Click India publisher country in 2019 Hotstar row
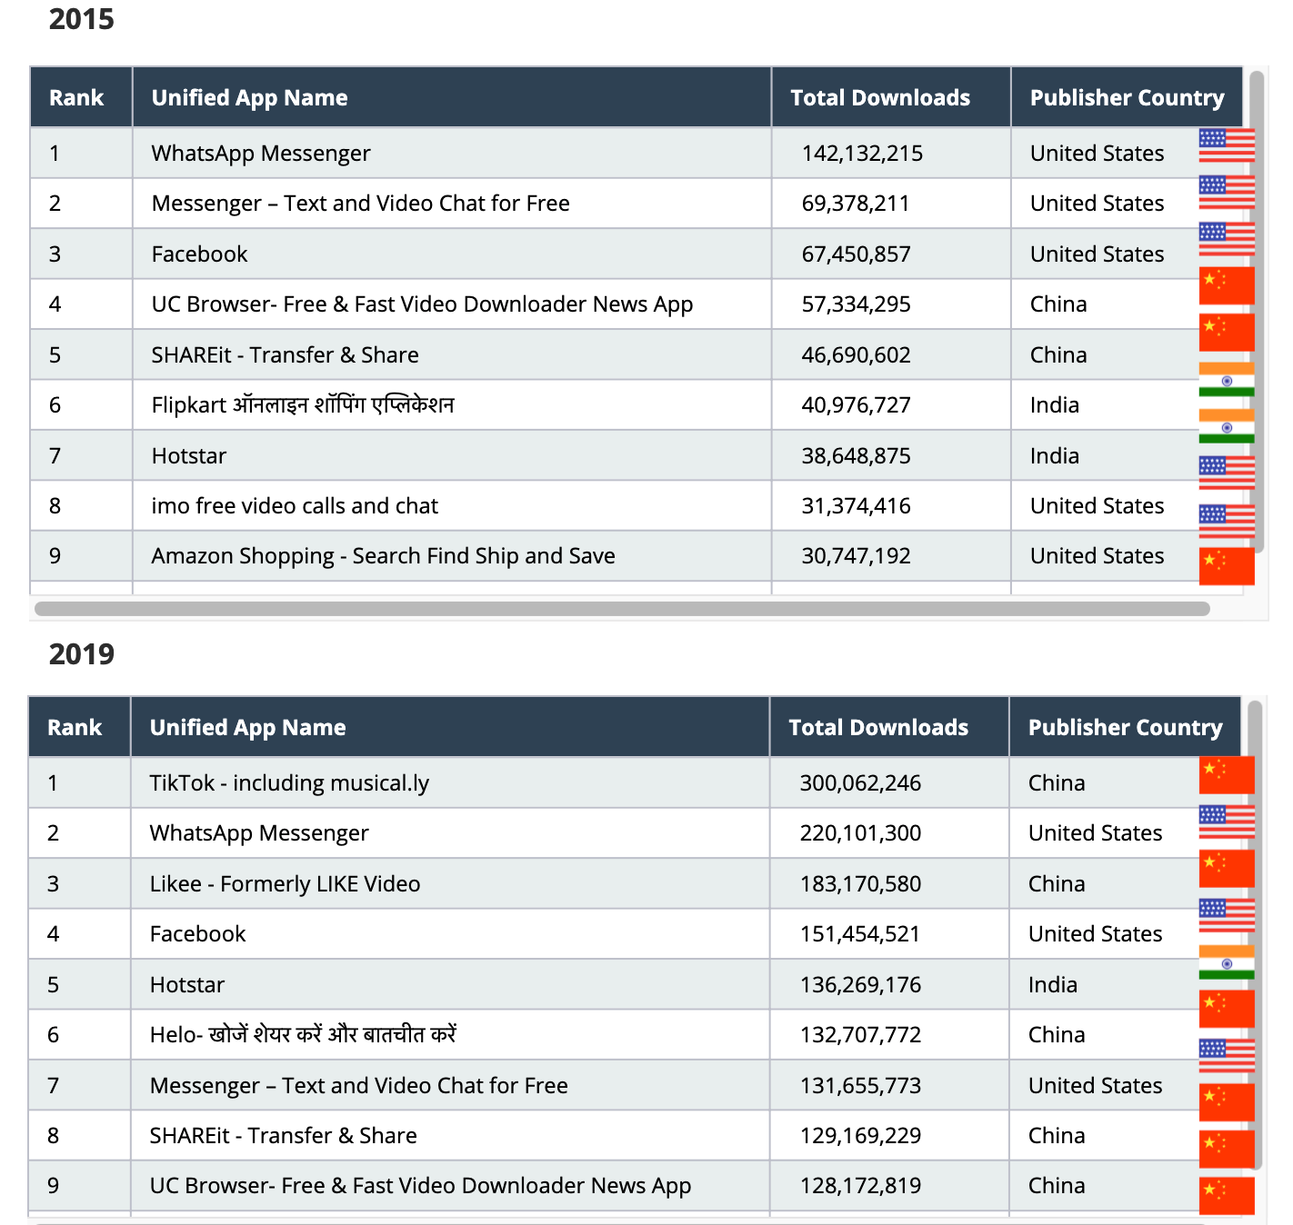 1053,985
